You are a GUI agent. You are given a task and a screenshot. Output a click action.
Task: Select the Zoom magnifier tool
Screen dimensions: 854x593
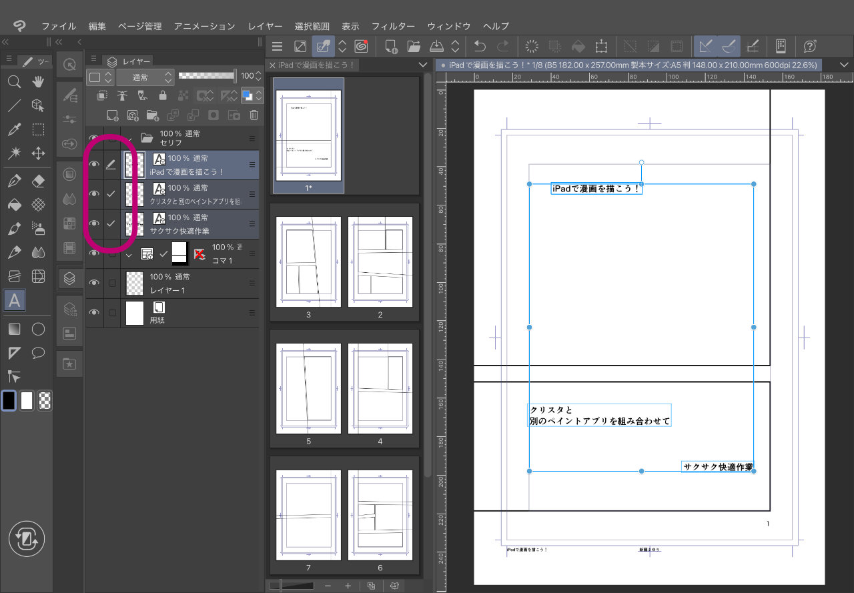tap(14, 82)
